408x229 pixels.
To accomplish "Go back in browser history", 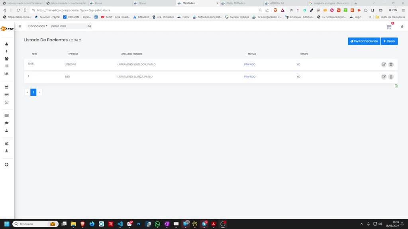I will coord(4,10).
